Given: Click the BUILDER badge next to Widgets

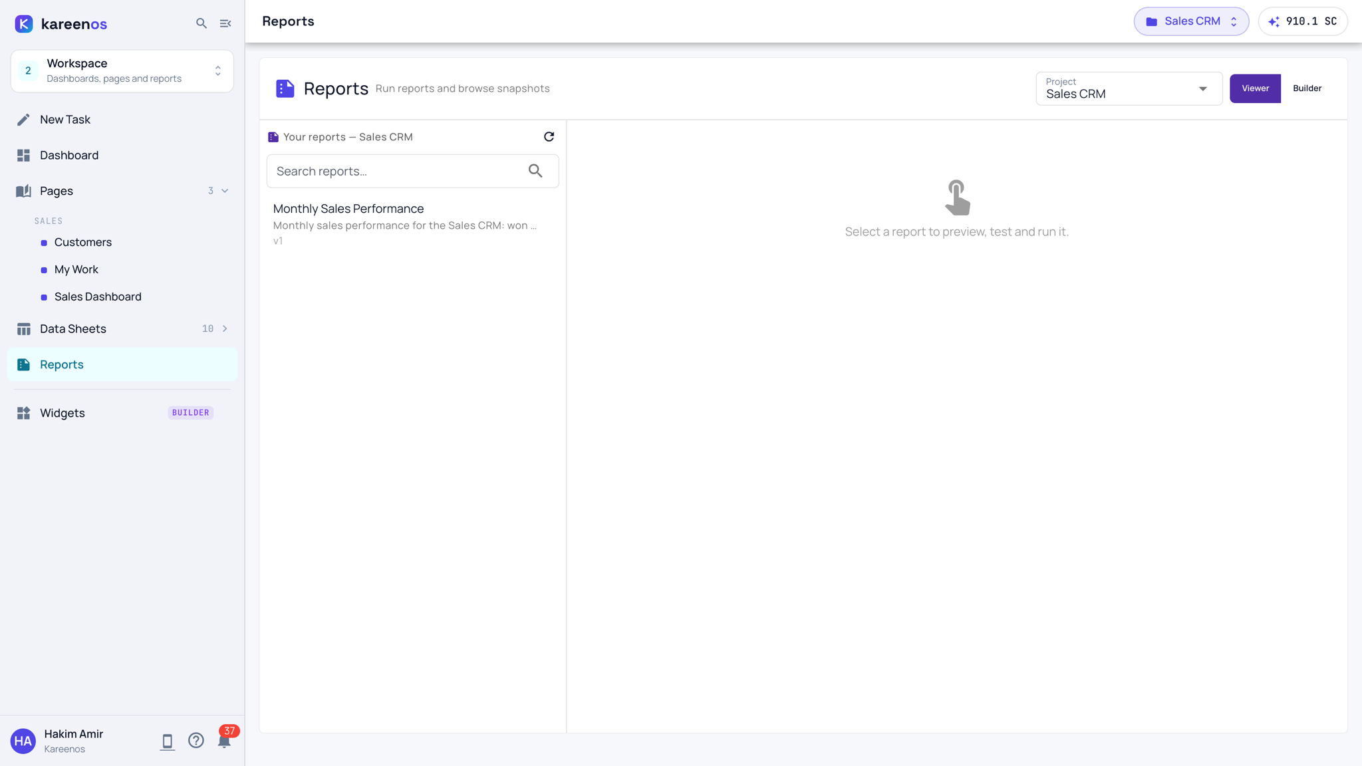Looking at the screenshot, I should point(191,413).
